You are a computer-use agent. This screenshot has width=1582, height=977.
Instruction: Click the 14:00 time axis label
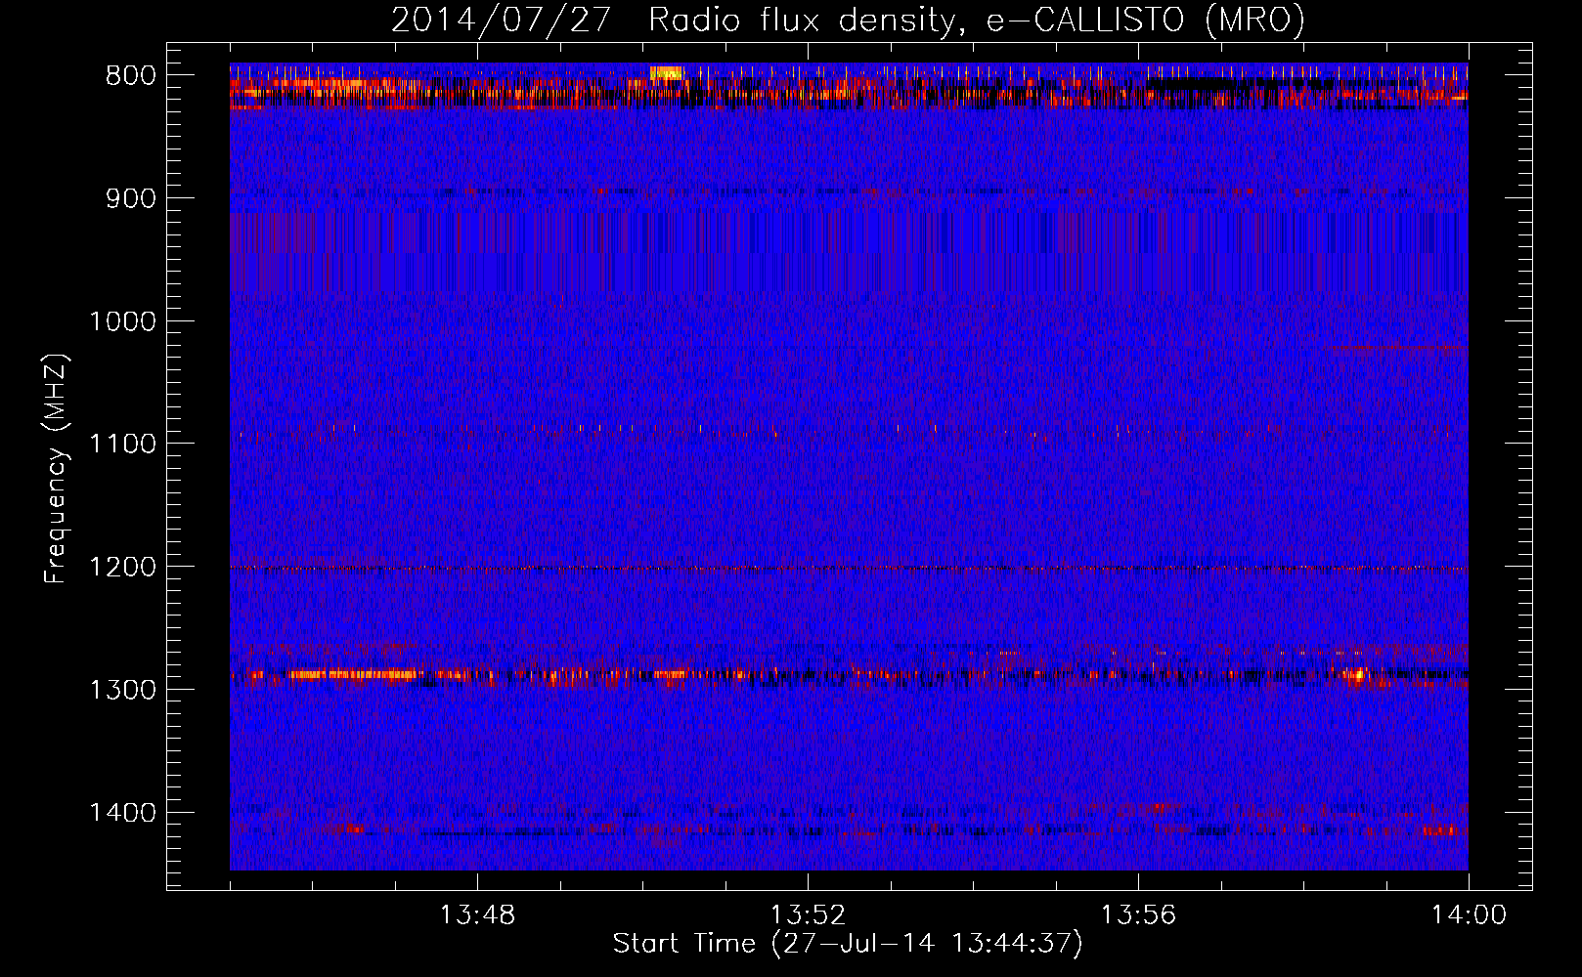pyautogui.click(x=1469, y=915)
